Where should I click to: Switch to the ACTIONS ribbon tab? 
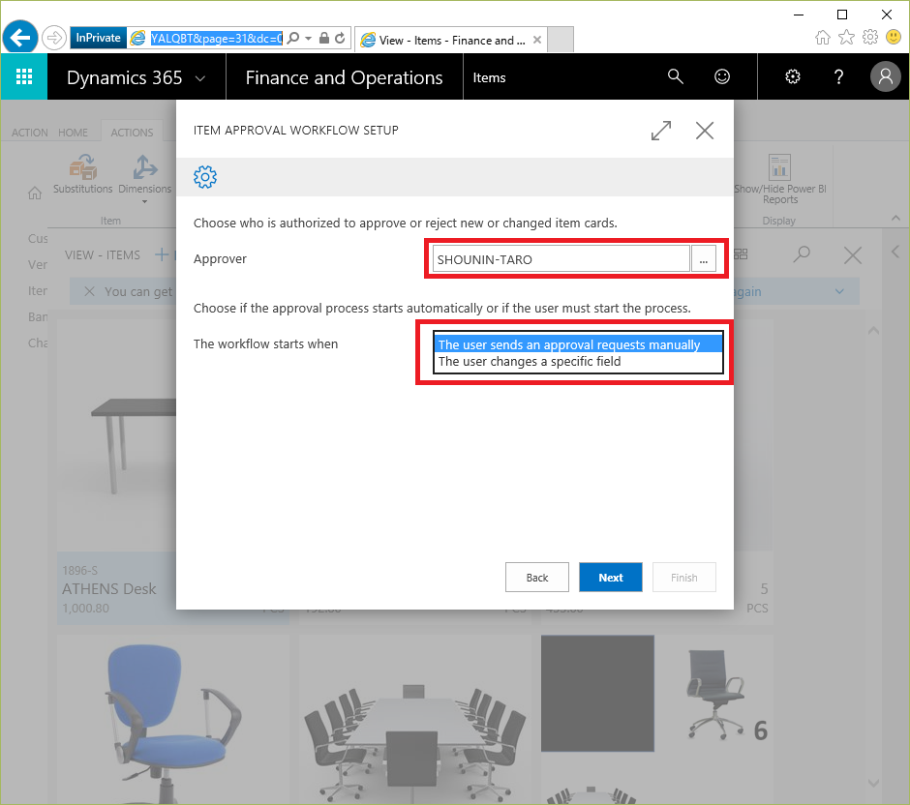pyautogui.click(x=132, y=133)
